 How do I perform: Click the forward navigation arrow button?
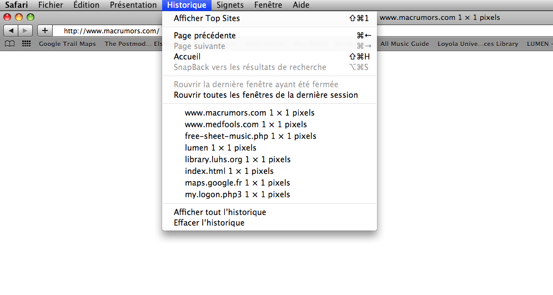pos(25,31)
